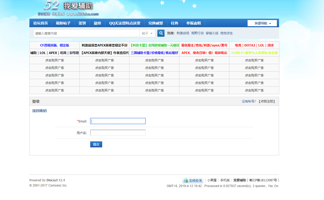Click into the 用户名 text field
The image size is (324, 200).
click(x=118, y=133)
